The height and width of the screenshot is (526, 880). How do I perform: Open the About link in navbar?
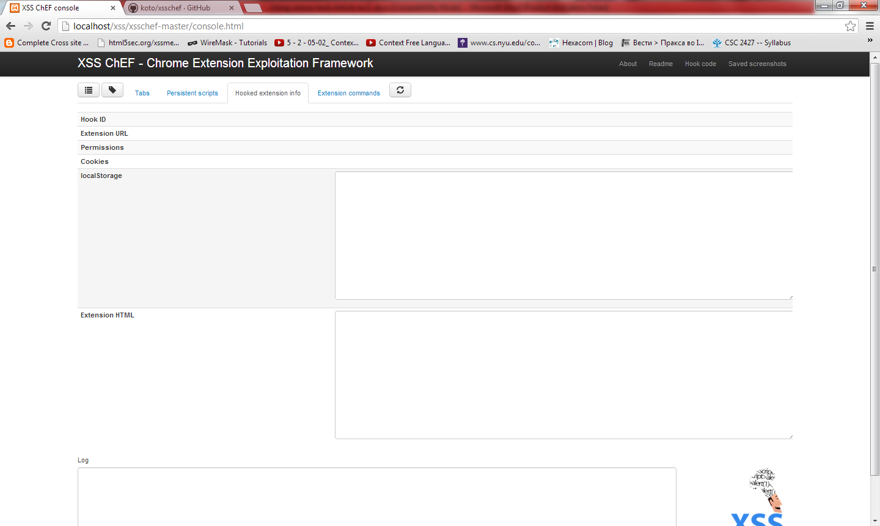point(628,64)
